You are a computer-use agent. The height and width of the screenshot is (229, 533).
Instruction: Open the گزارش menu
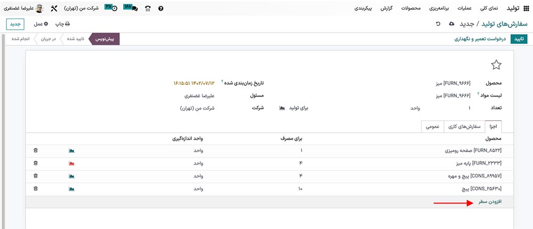tap(386, 9)
